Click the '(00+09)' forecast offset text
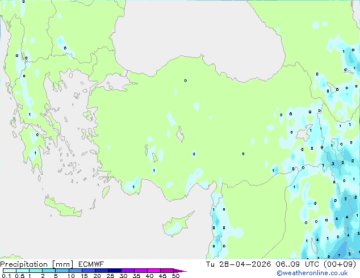This screenshot has width=360, height=278. coord(340,264)
